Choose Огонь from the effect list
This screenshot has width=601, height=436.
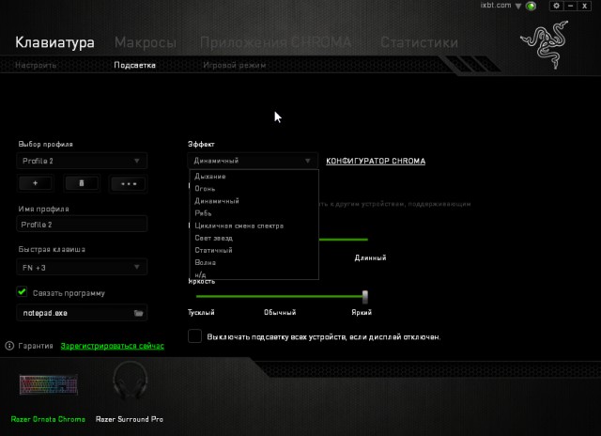(x=204, y=189)
